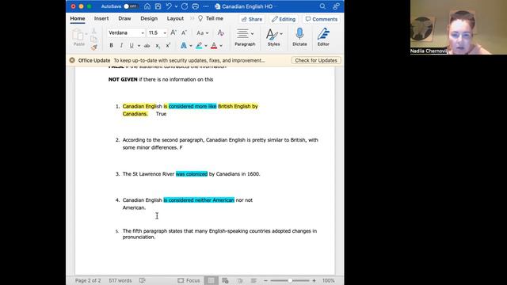Open the Home icon in title bar
507x285 pixels.
pyautogui.click(x=147, y=6)
